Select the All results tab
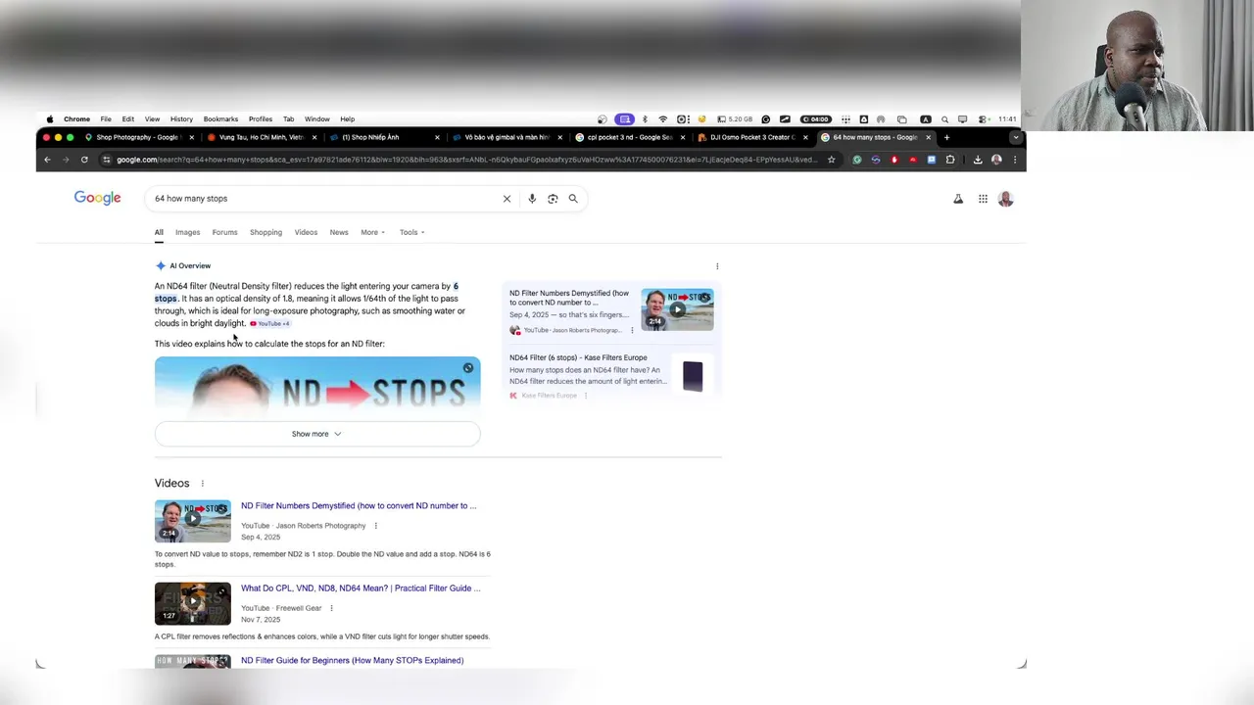The height and width of the screenshot is (705, 1254). tap(159, 233)
